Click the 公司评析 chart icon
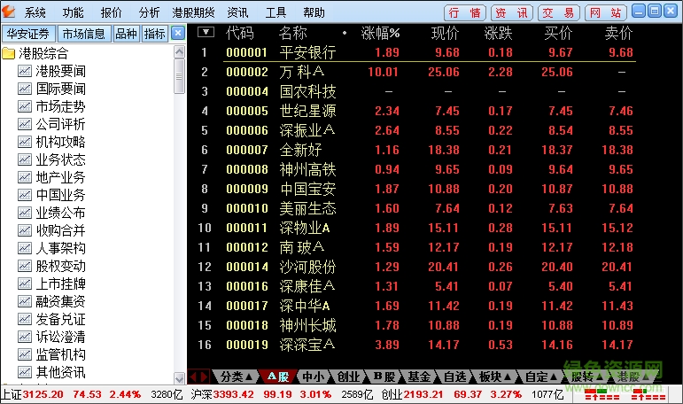The height and width of the screenshot is (404, 683). click(25, 124)
